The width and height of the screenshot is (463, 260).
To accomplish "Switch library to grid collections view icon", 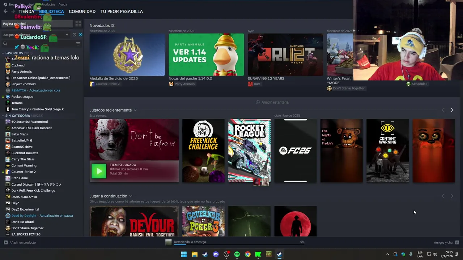I will 78,23.
